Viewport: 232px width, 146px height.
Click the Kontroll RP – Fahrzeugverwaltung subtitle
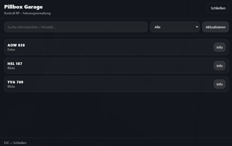tap(27, 13)
